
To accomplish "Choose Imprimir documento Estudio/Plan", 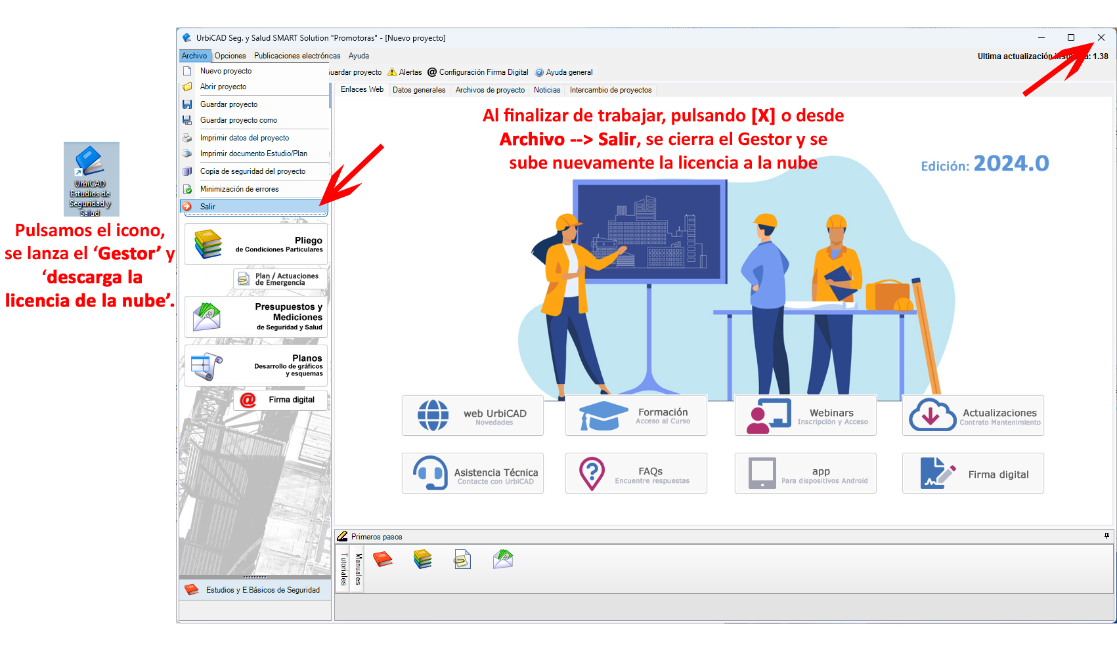I will (x=255, y=154).
